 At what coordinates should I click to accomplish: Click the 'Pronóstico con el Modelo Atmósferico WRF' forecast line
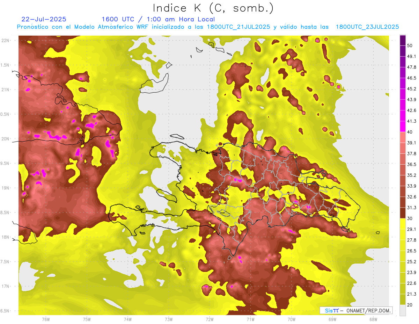click(208, 27)
